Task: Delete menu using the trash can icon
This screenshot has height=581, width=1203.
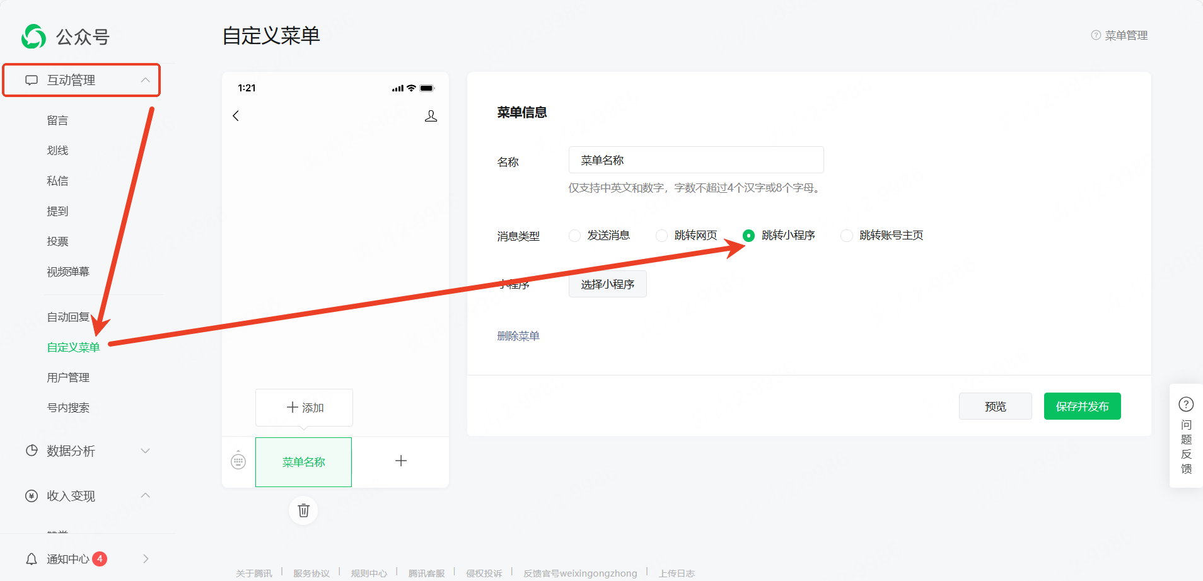Action: [303, 510]
